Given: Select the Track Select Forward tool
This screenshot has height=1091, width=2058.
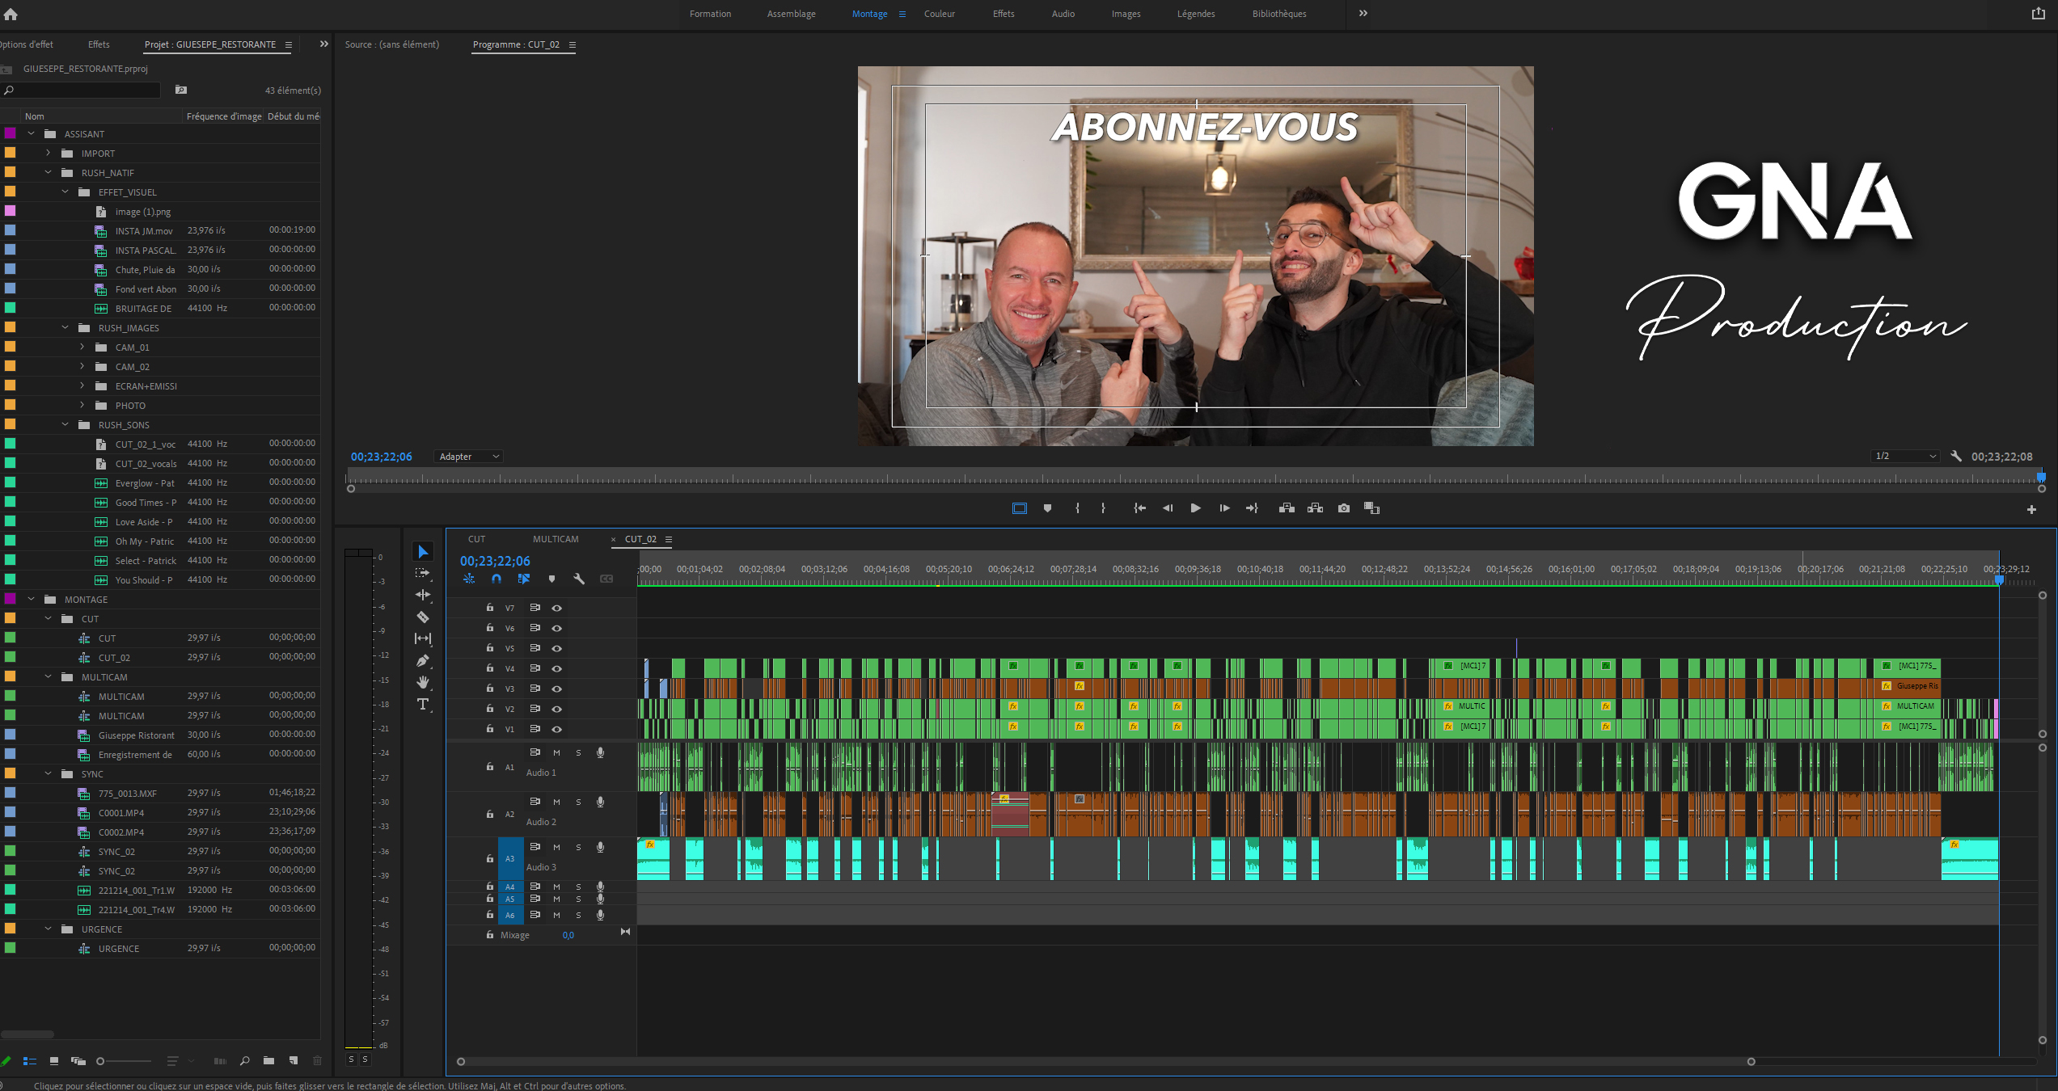Looking at the screenshot, I should pyautogui.click(x=423, y=573).
